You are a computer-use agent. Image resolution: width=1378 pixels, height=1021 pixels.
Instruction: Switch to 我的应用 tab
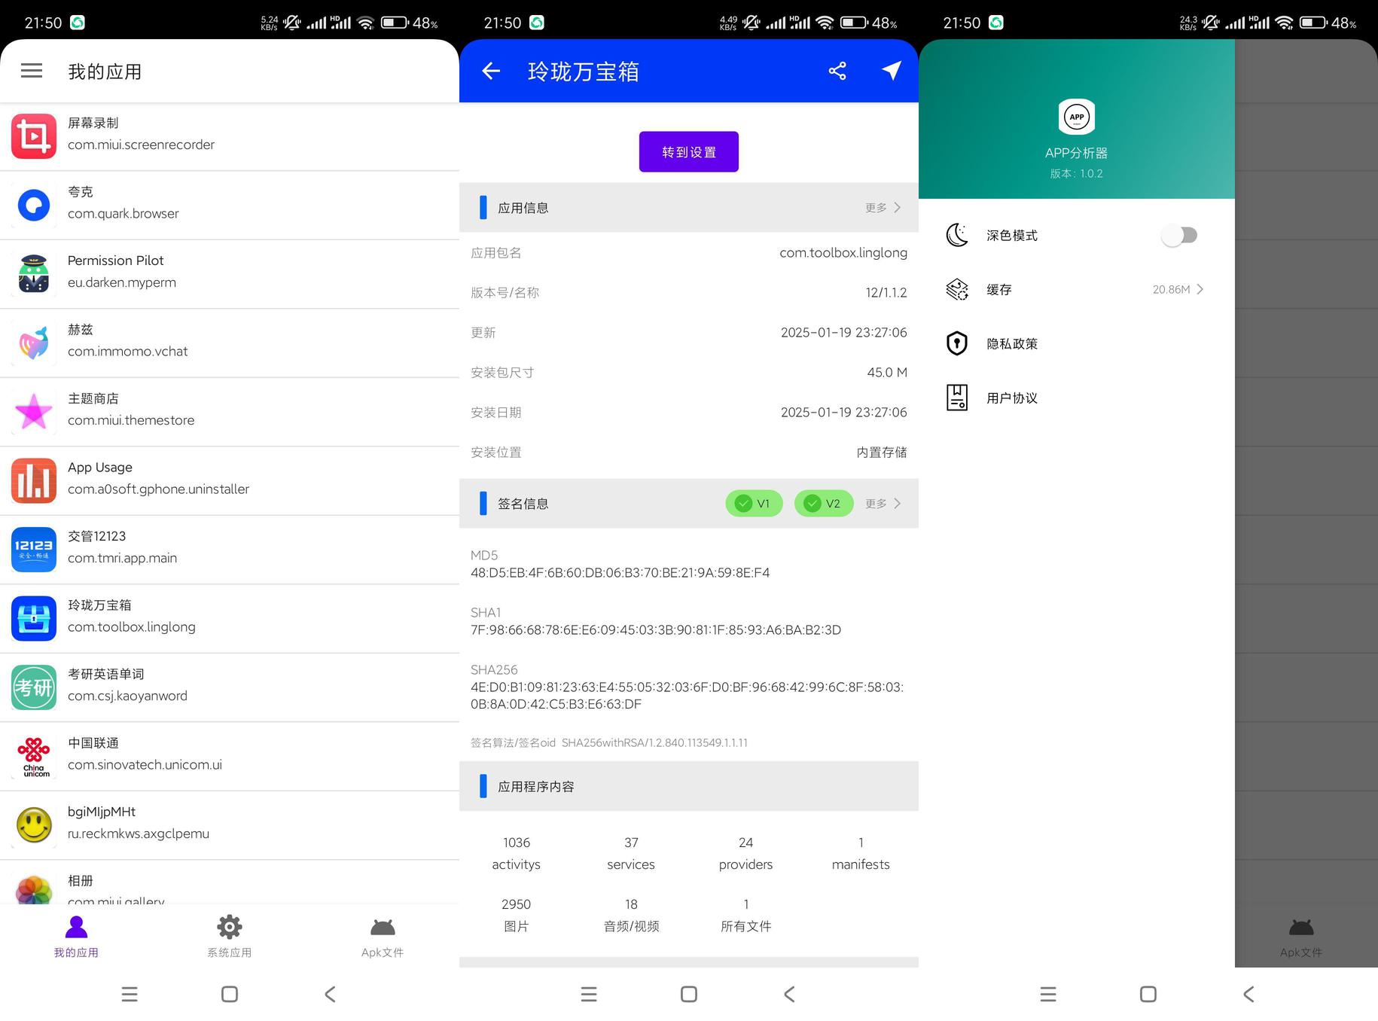click(x=76, y=937)
